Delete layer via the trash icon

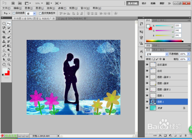coord(185,135)
